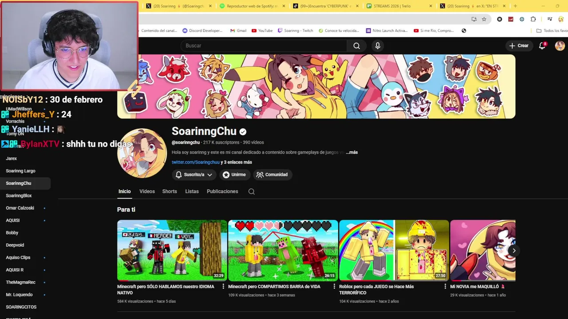Open the account avatar menu
Image resolution: width=568 pixels, height=319 pixels.
(x=560, y=46)
